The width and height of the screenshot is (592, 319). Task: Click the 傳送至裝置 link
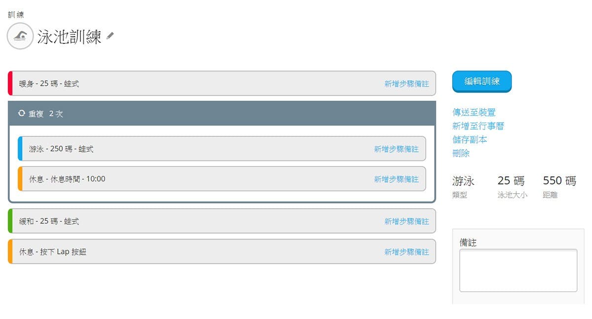474,112
